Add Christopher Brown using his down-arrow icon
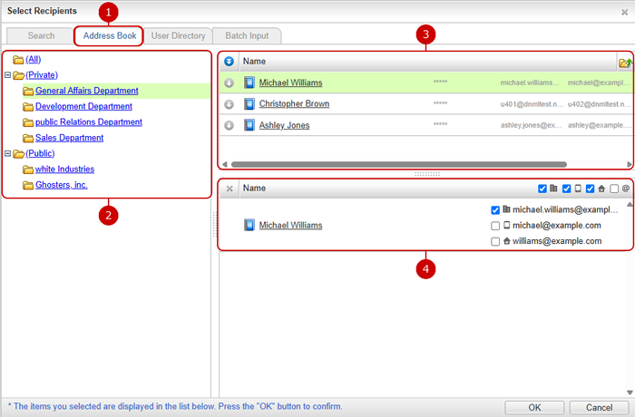Screen dimensions: 635x417 click(229, 104)
